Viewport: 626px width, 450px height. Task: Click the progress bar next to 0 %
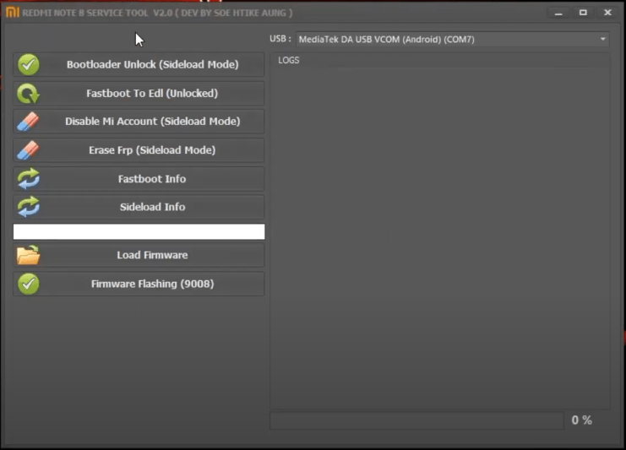(x=416, y=421)
